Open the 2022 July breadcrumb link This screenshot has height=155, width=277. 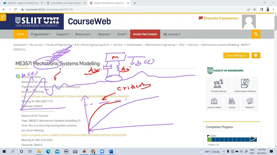click(193, 45)
